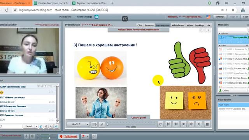Click the Talk Now! button
The height and width of the screenshot is (140, 249).
(x=68, y=136)
